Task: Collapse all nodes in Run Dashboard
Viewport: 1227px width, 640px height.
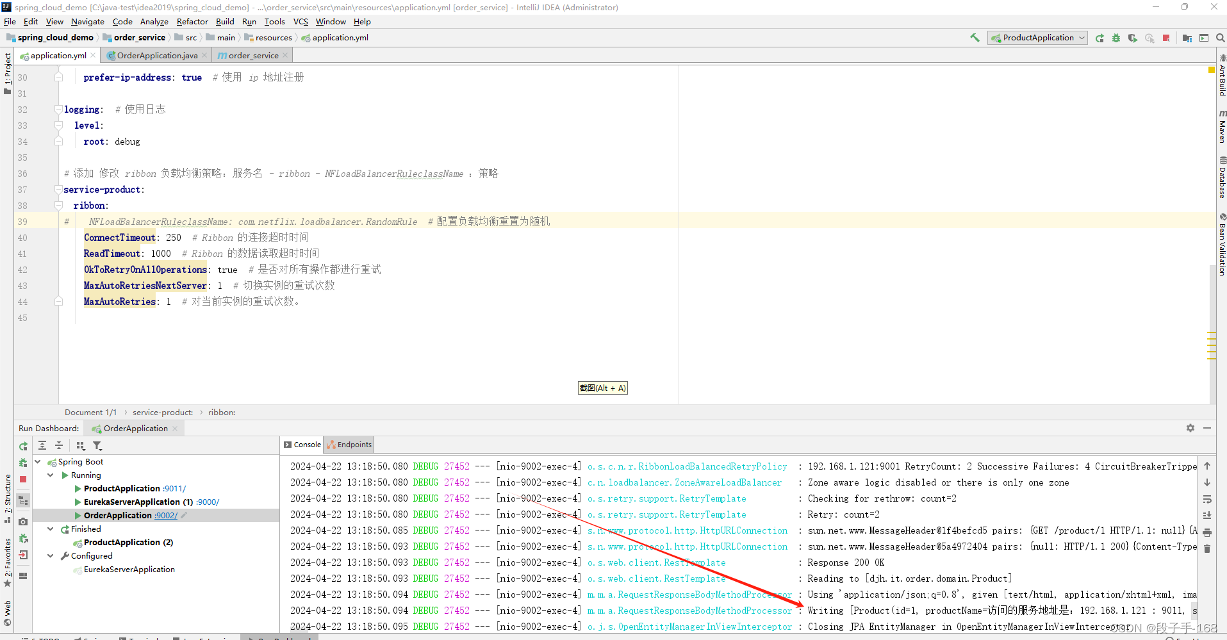Action: click(x=59, y=445)
